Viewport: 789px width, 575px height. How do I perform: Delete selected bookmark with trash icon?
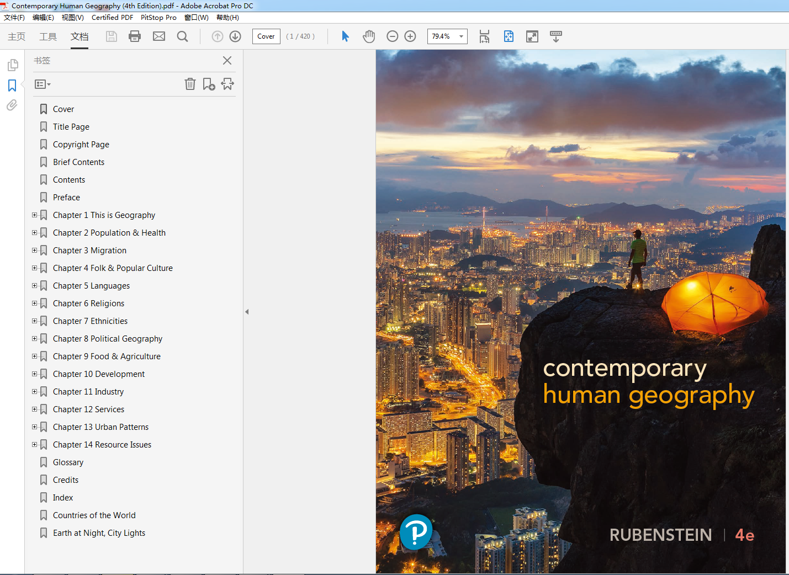(x=190, y=84)
